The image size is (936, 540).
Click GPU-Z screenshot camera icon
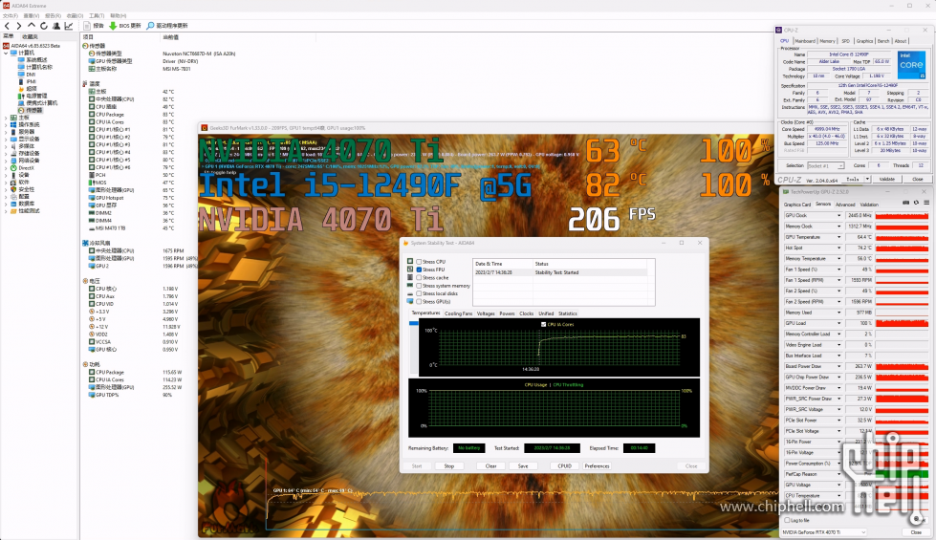905,203
